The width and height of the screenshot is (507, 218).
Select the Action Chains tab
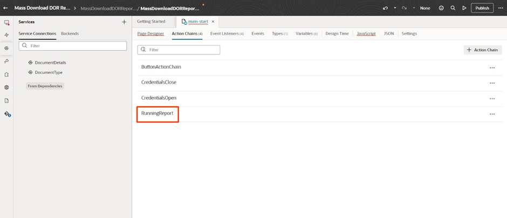pyautogui.click(x=187, y=33)
